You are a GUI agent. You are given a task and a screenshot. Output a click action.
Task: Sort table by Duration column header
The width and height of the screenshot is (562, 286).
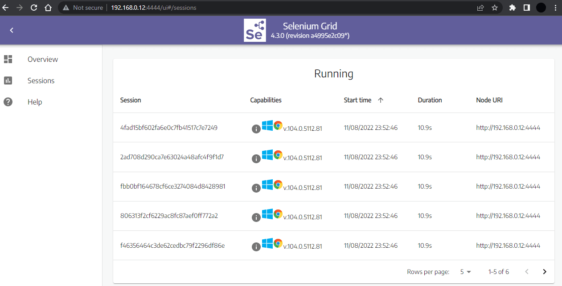430,100
